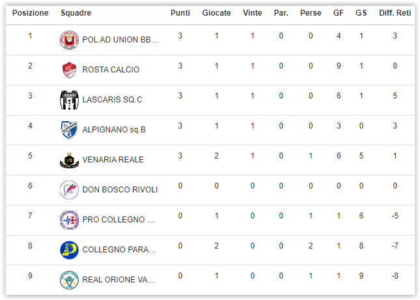
Task: Click the Rosta Calcio red shield logo
Action: pos(70,70)
